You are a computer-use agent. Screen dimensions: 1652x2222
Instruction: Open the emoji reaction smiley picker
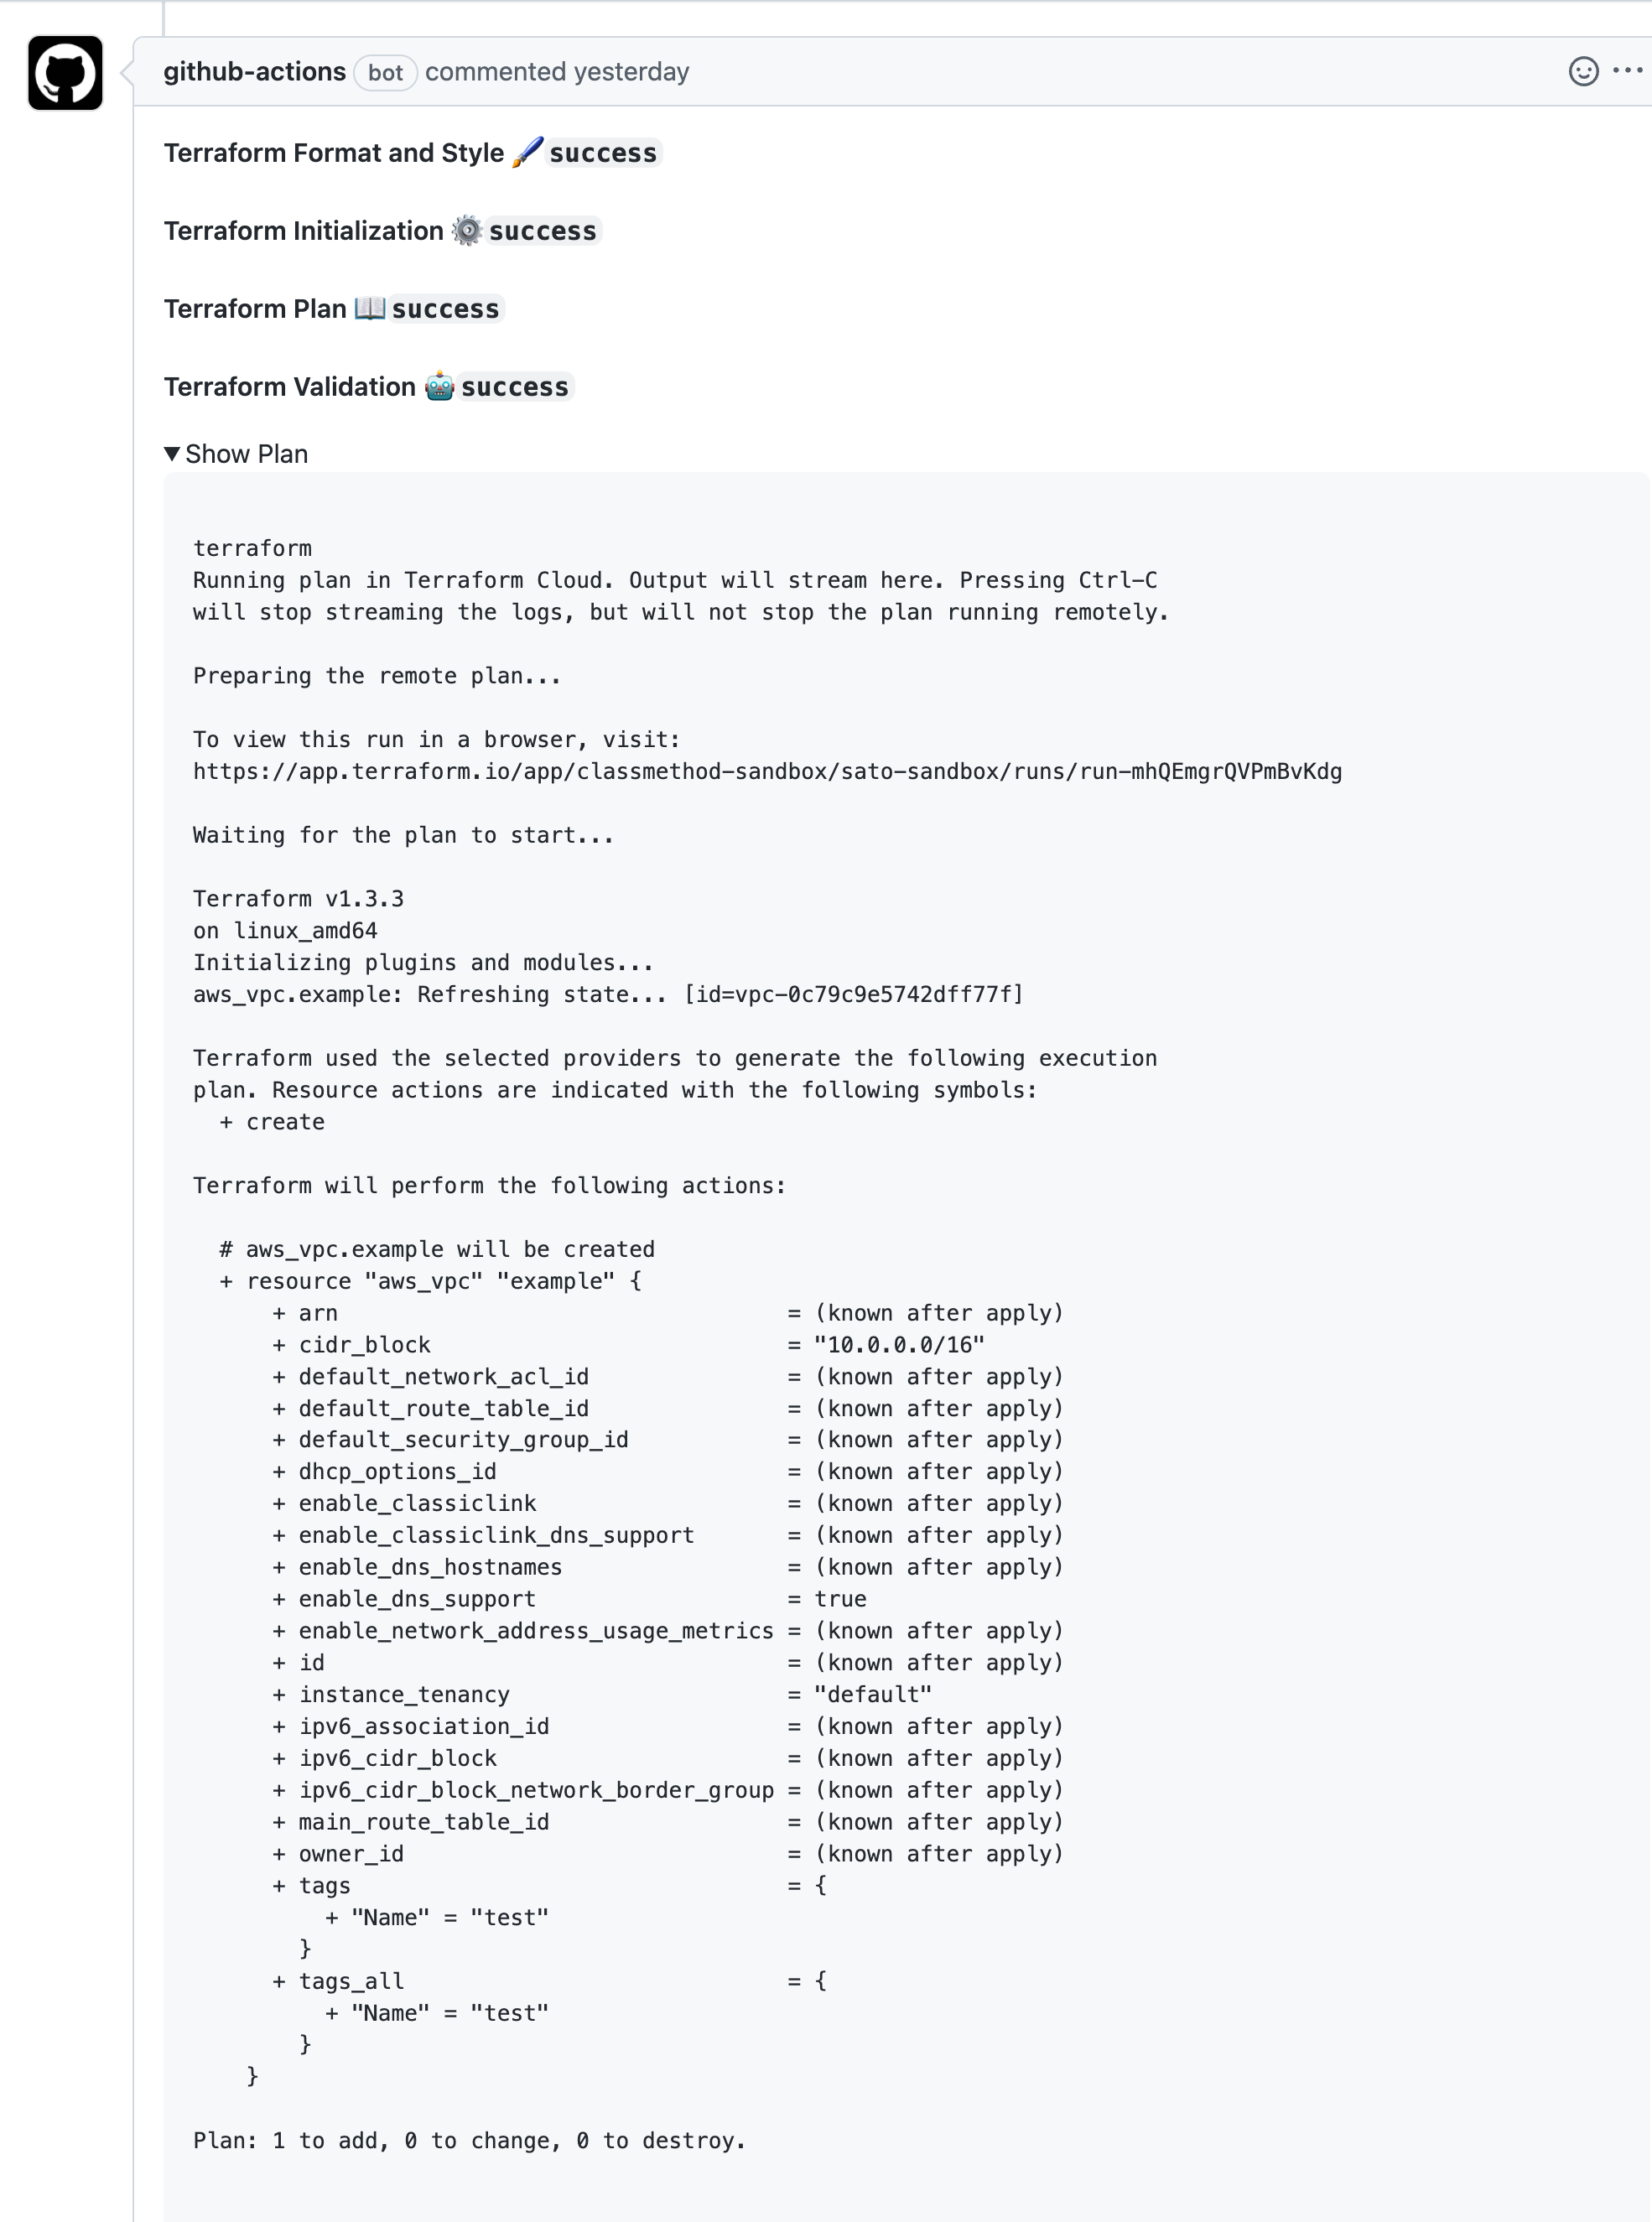(x=1584, y=71)
